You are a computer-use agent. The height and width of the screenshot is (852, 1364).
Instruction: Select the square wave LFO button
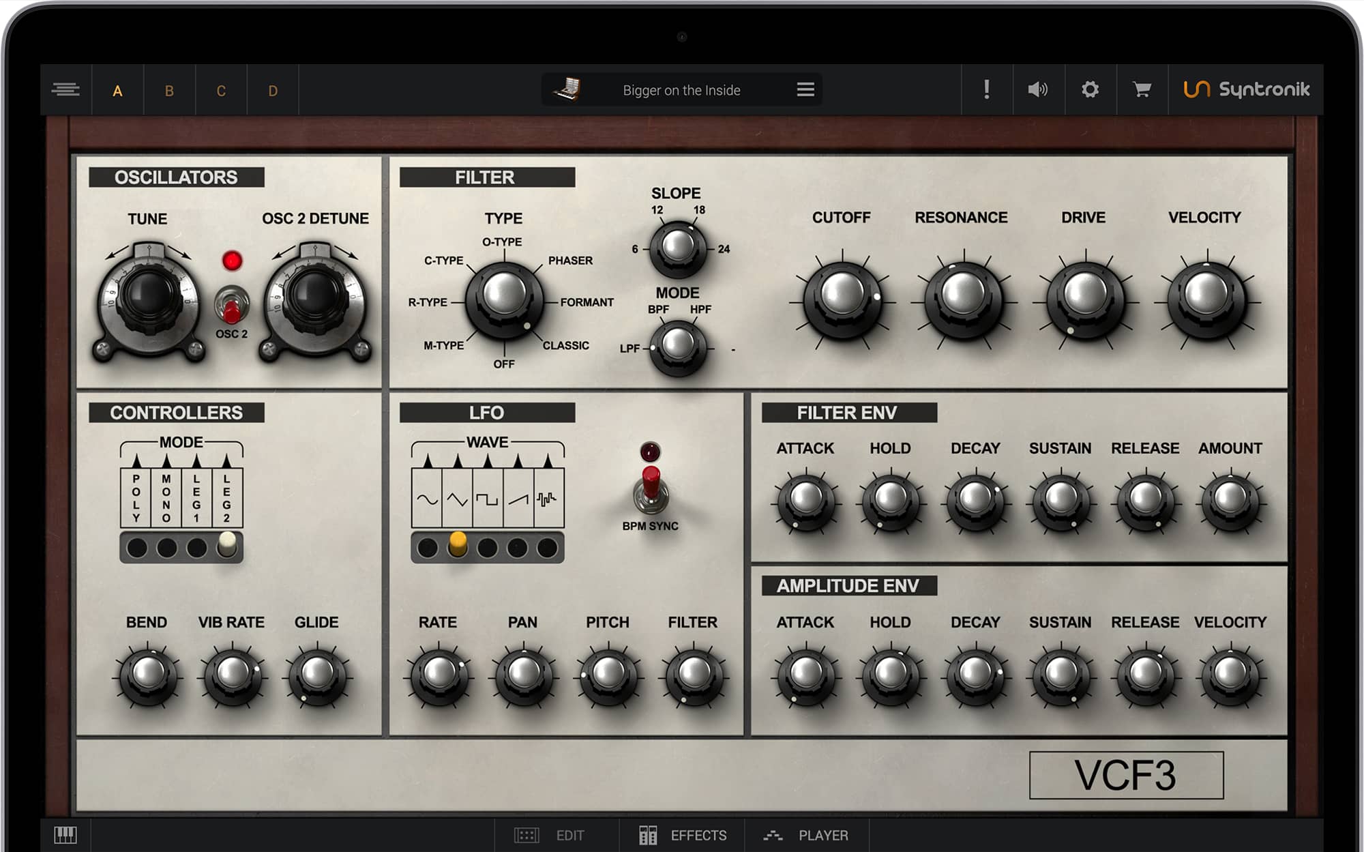point(487,547)
